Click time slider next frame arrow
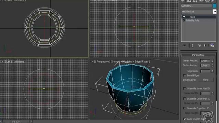 31,122
